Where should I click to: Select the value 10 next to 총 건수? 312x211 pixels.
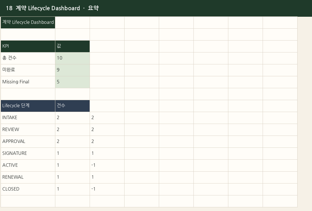(72, 58)
